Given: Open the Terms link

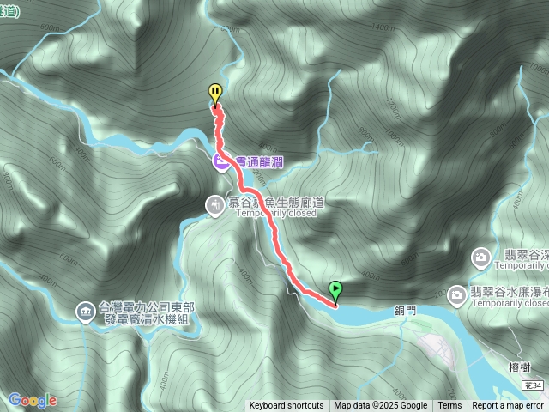Looking at the screenshot, I should pos(448,406).
